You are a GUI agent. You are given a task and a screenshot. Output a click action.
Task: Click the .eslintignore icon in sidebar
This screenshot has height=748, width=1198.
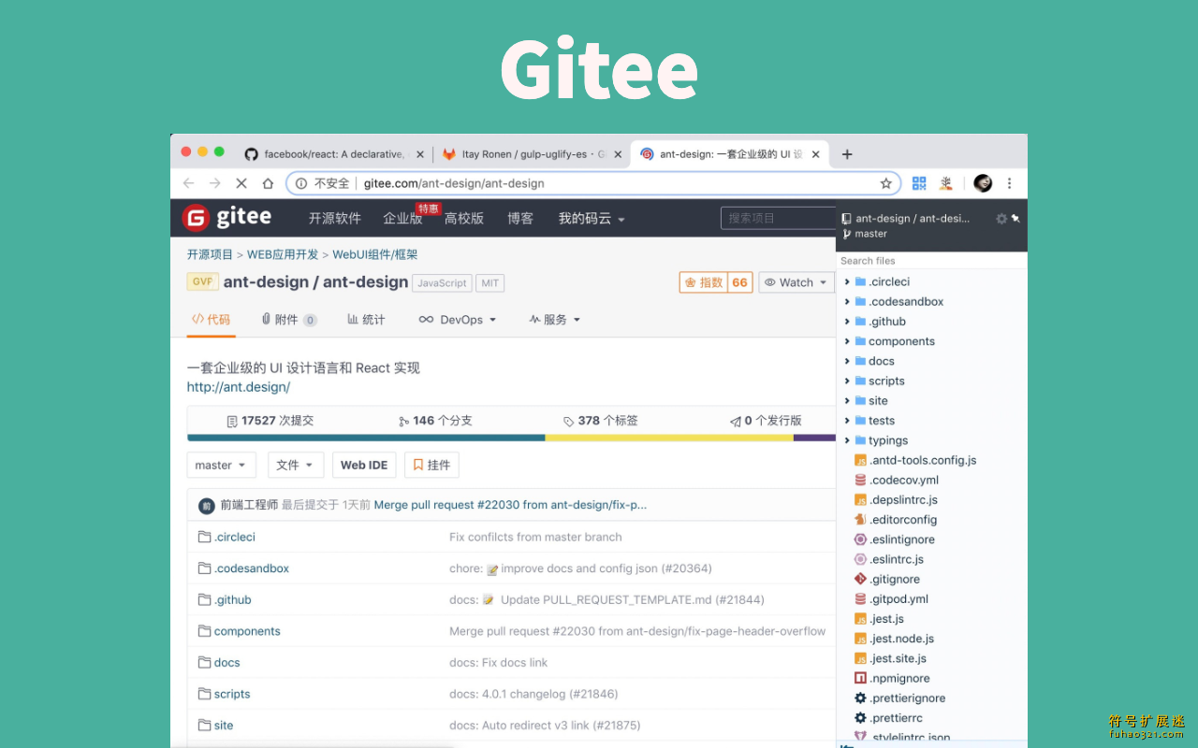(860, 539)
